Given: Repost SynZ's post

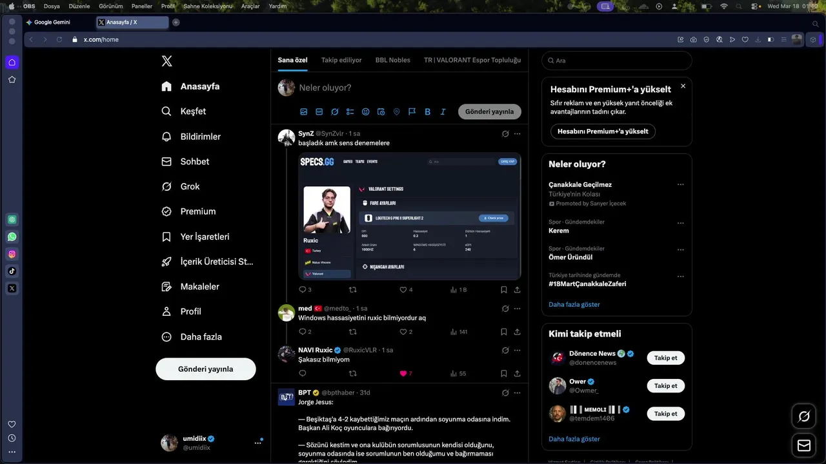Looking at the screenshot, I should click(352, 290).
